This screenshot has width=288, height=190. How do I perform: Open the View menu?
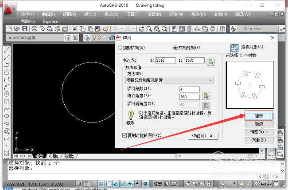pyautogui.click(x=69, y=14)
